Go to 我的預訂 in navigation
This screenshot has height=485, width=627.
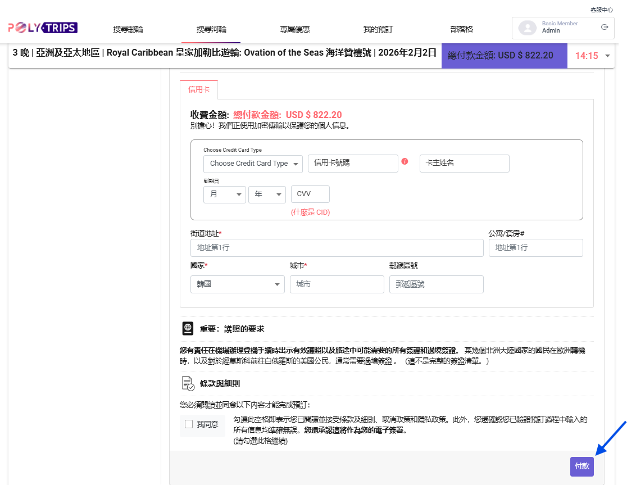[x=378, y=29]
